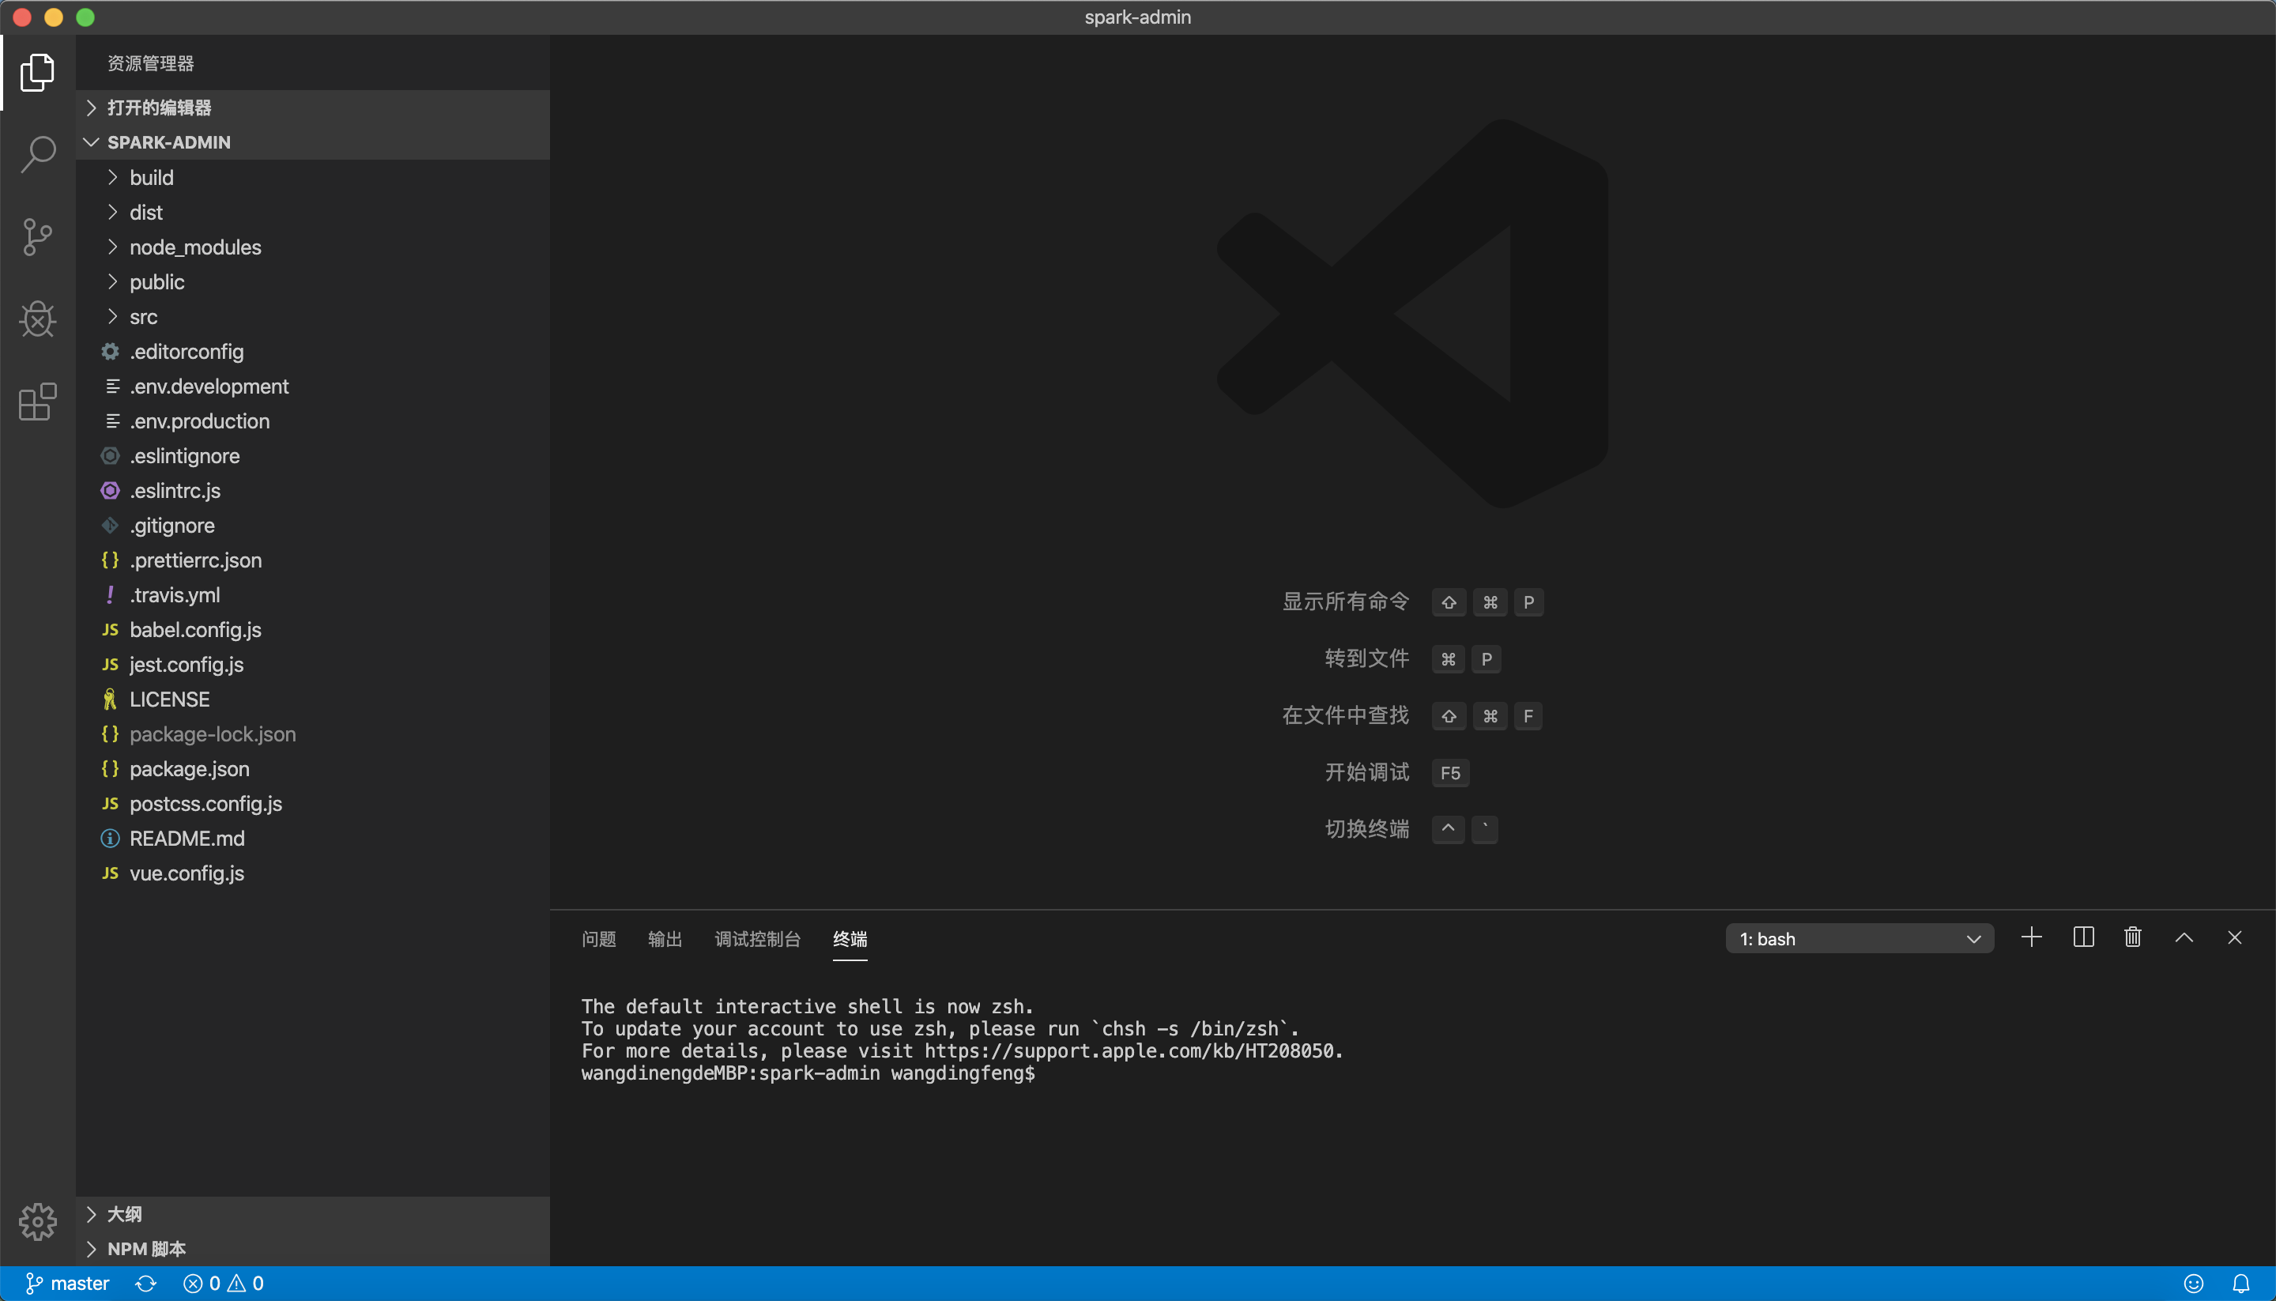
Task: Switch to the 问题 tab
Action: (598, 938)
